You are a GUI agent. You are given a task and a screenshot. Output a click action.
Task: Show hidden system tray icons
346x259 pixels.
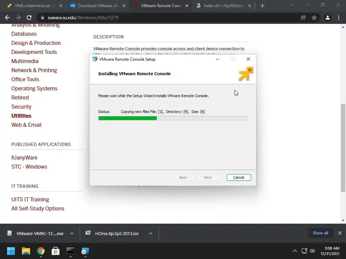point(295,251)
